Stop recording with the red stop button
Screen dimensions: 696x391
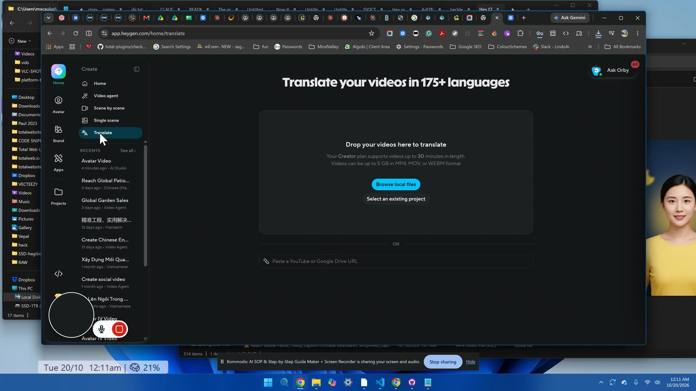[119, 329]
